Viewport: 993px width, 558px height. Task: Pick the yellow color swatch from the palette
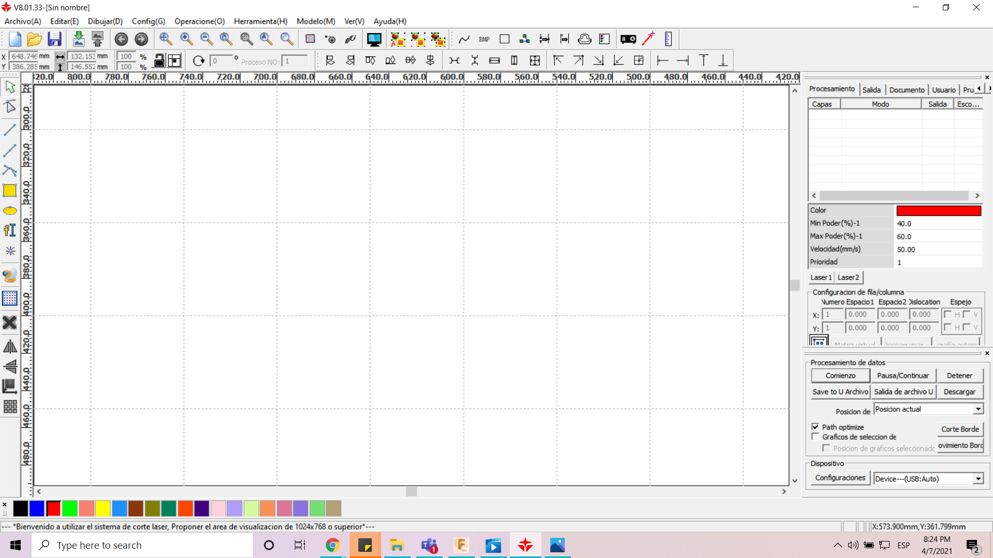coord(102,508)
